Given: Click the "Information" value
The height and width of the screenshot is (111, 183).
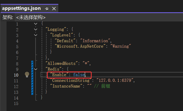Looking at the screenshot, I should (x=95, y=41).
